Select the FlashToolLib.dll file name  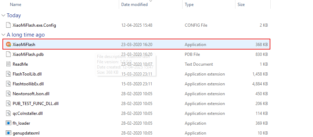27,74
